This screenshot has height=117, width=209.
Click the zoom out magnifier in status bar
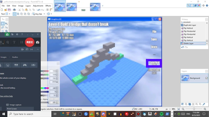(183, 109)
